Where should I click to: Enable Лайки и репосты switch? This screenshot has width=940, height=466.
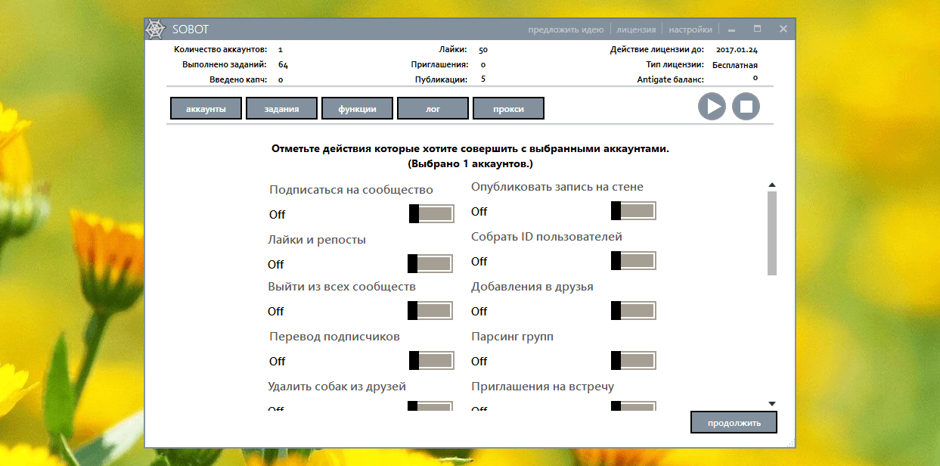[430, 263]
